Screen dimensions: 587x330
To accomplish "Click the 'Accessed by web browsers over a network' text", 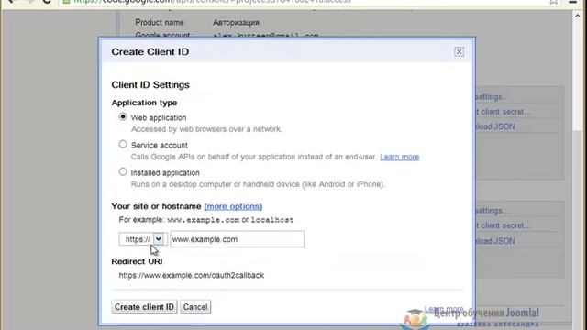I will (206, 129).
